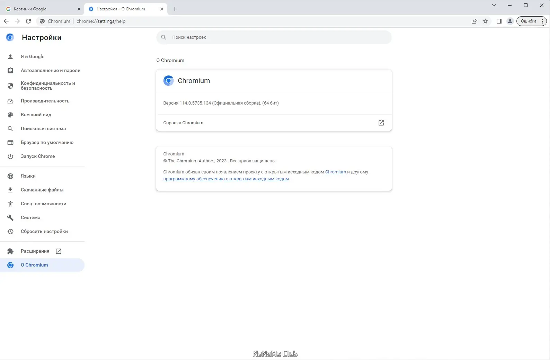This screenshot has width=550, height=360.
Task: Click the clipboard icon beside Автозаполнение
Action: [10, 71]
